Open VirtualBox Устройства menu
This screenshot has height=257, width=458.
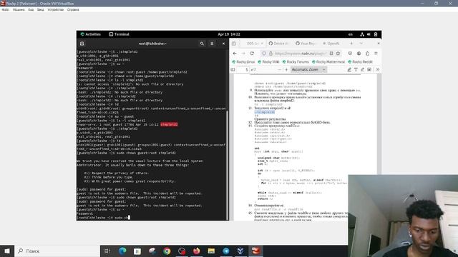56,9
